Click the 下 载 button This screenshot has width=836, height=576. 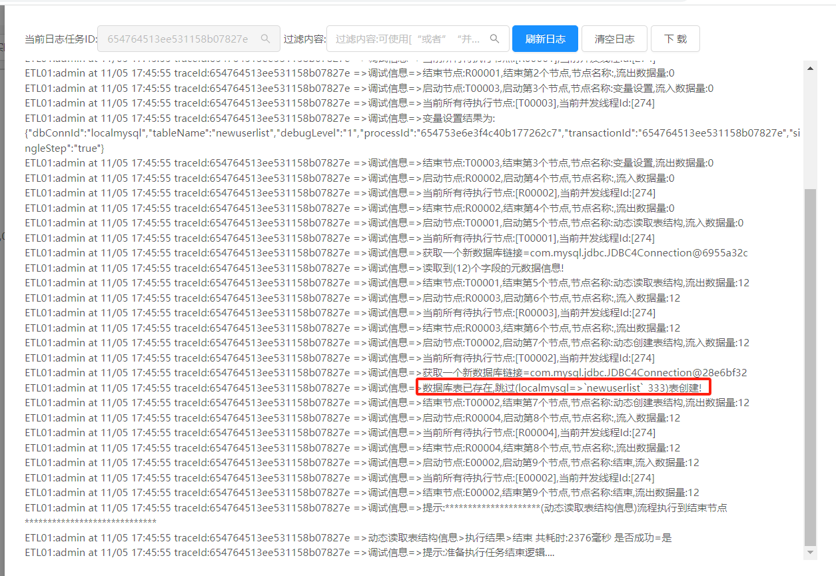coord(675,39)
